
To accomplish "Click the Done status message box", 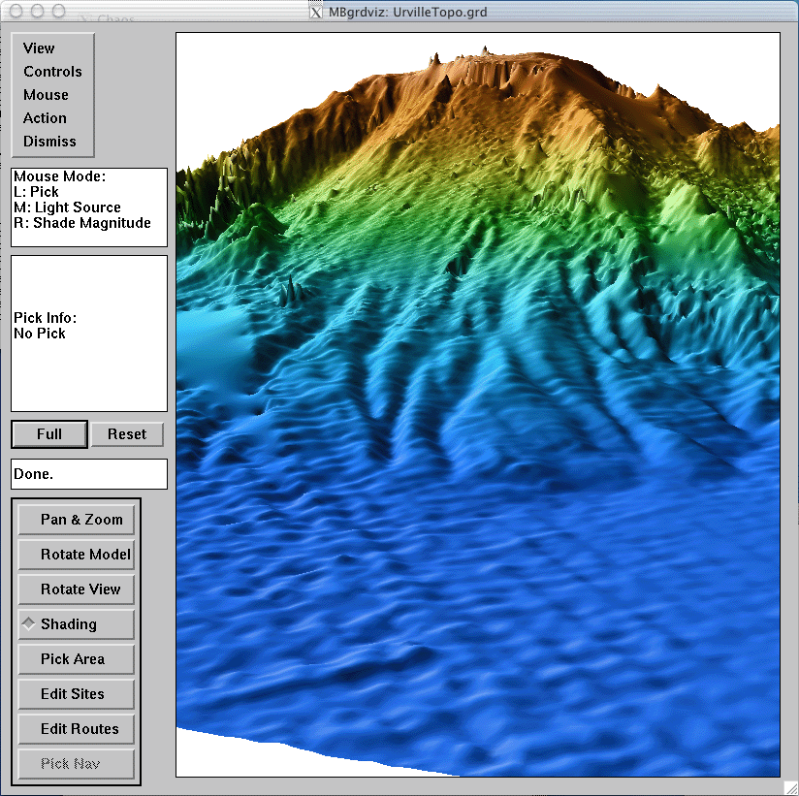I will (x=88, y=473).
